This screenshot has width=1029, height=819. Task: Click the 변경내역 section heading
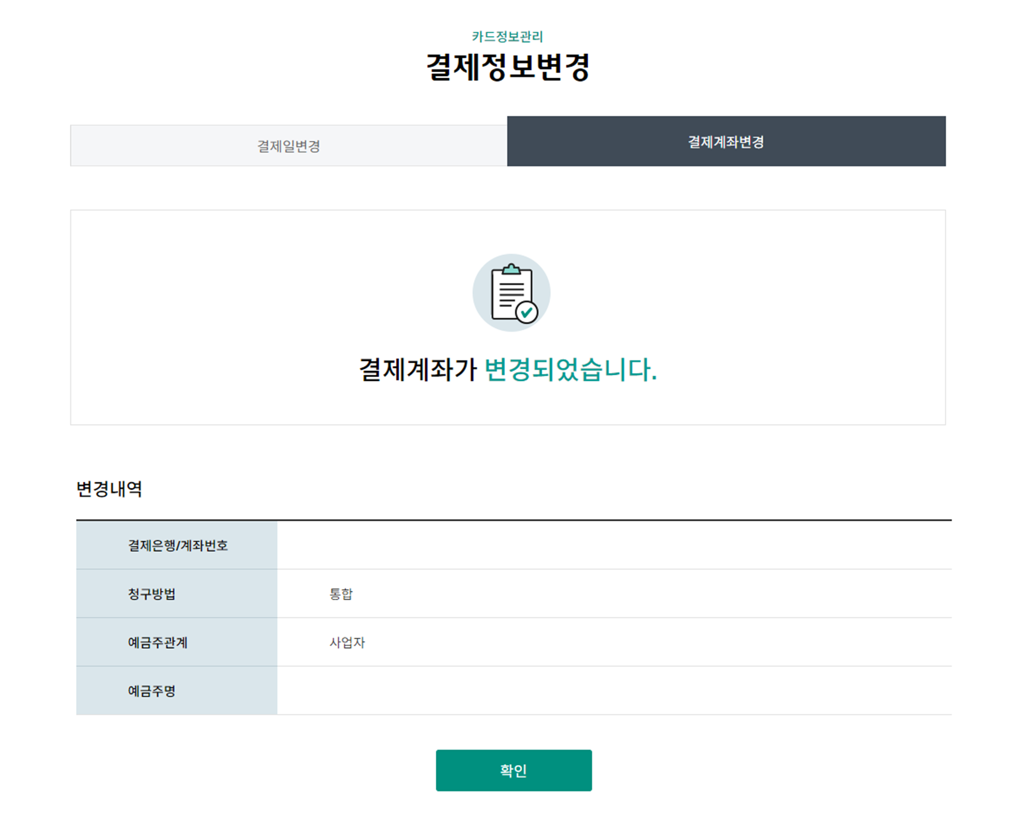[x=109, y=489]
